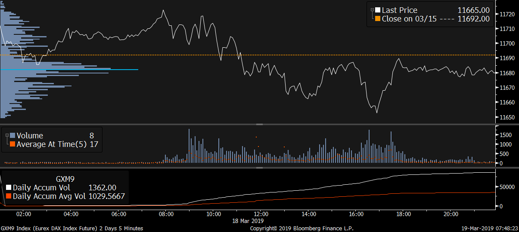The width and height of the screenshot is (519, 232).
Task: Select the Last Price legend label
Action: point(399,10)
